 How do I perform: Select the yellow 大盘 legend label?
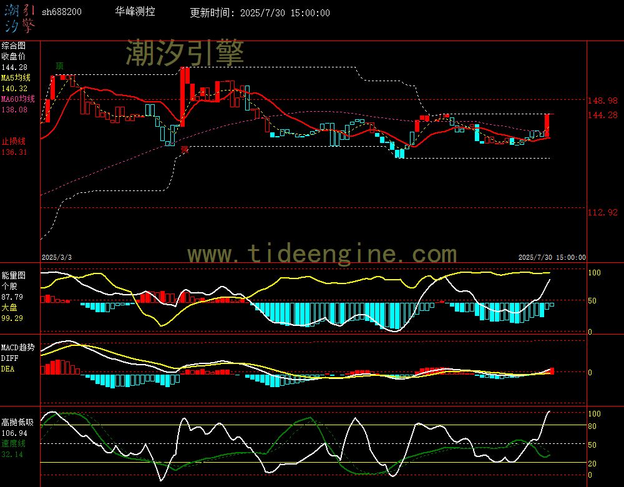[9, 307]
